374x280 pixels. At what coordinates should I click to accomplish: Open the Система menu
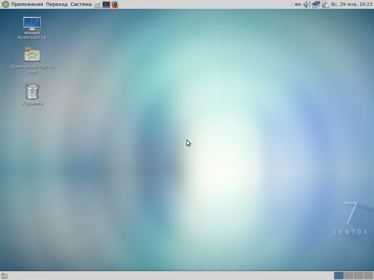pos(80,4)
